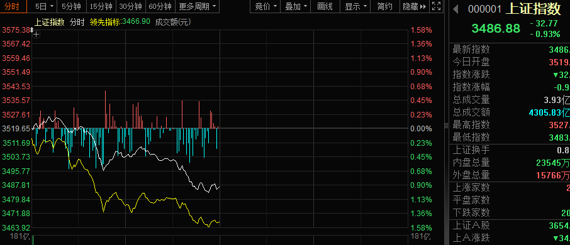Click the 成交额(元) label
This screenshot has height=245, width=570.
click(172, 22)
